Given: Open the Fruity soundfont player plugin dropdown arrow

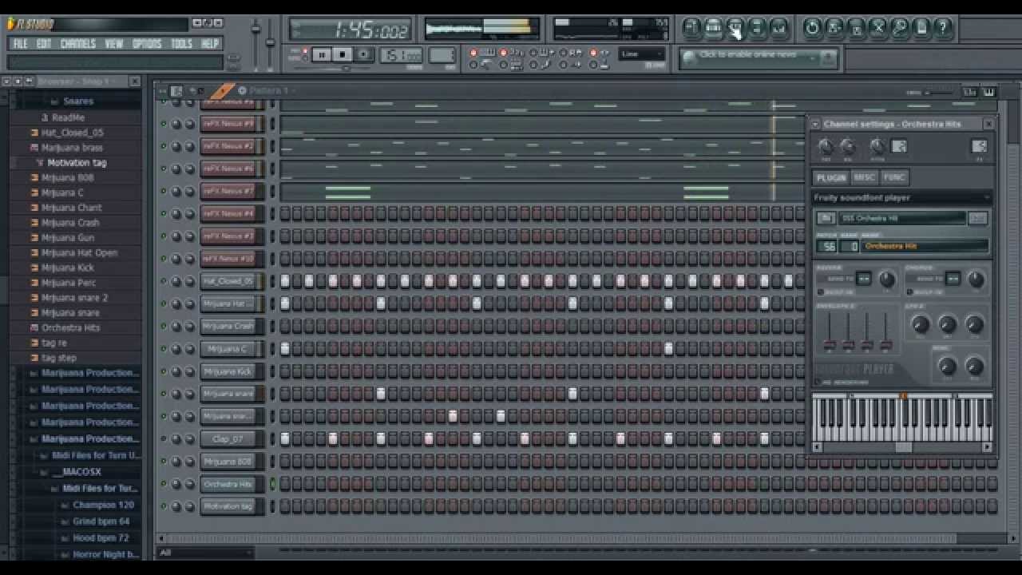Looking at the screenshot, I should coord(987,197).
